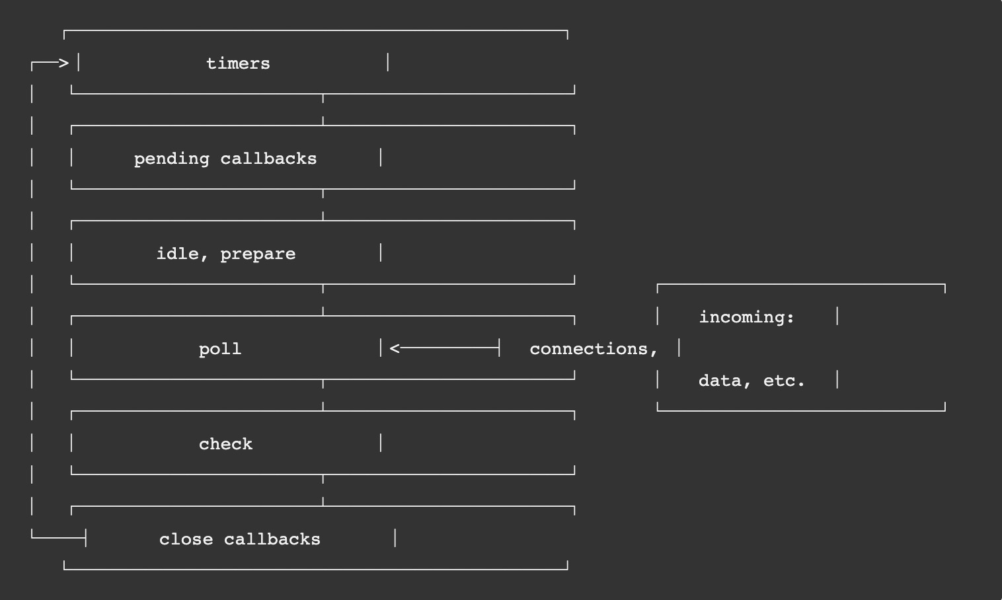This screenshot has height=600, width=1002.
Task: Click the arrow pointing into timers box
Action: [x=50, y=63]
